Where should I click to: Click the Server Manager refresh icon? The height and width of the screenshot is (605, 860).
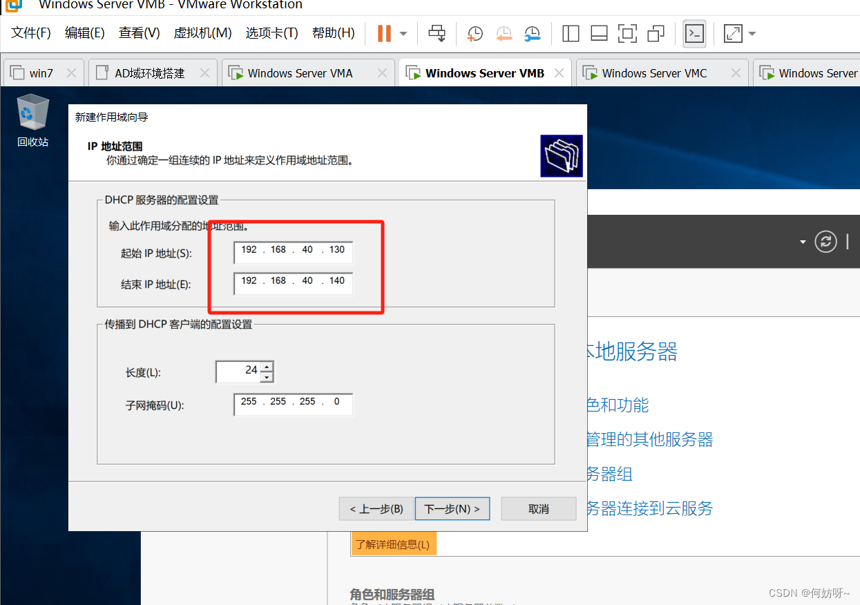click(x=825, y=241)
